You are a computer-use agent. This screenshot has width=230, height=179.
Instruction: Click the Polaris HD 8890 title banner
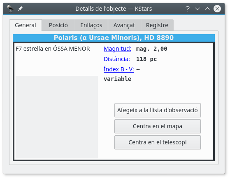tap(114, 38)
